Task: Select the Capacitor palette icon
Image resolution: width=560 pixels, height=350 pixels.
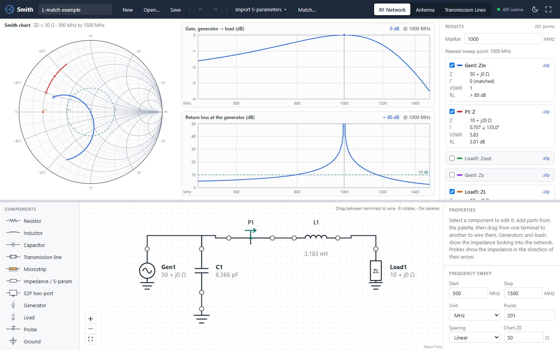Action: pyautogui.click(x=13, y=245)
